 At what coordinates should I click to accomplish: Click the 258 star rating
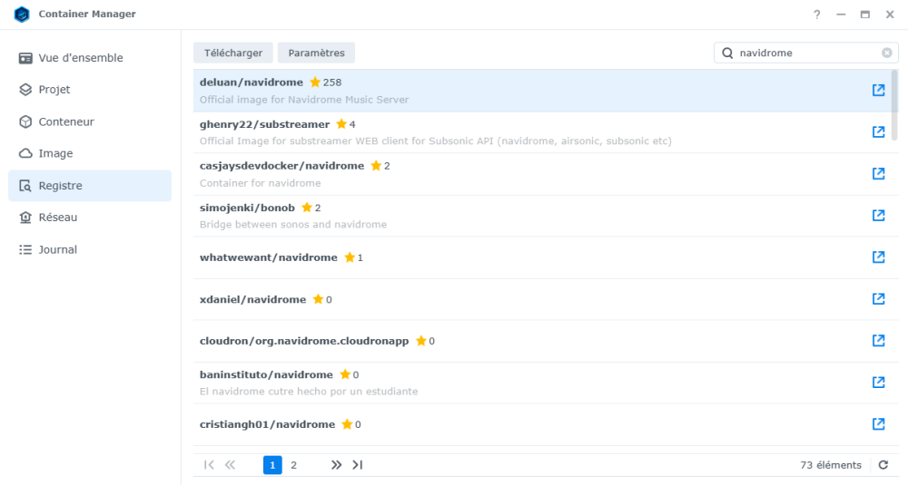[x=325, y=82]
